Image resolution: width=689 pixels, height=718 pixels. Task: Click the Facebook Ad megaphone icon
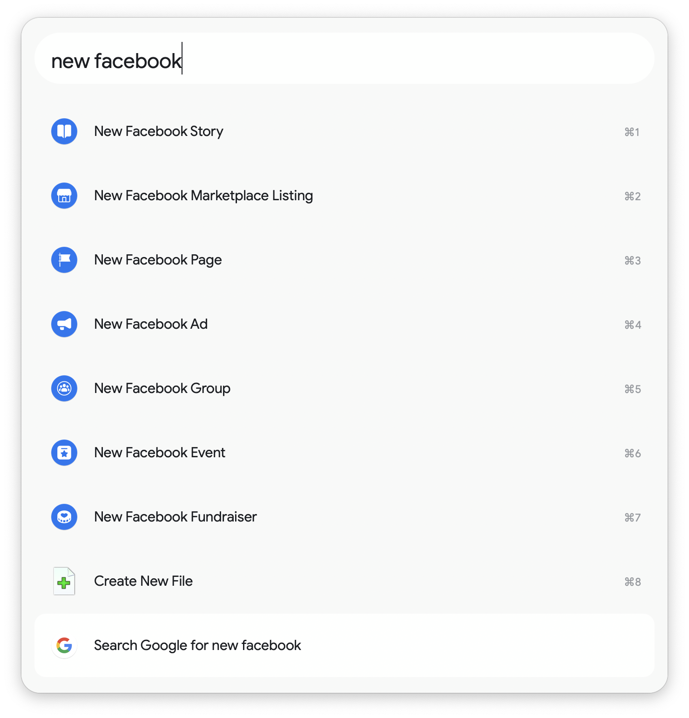click(64, 324)
